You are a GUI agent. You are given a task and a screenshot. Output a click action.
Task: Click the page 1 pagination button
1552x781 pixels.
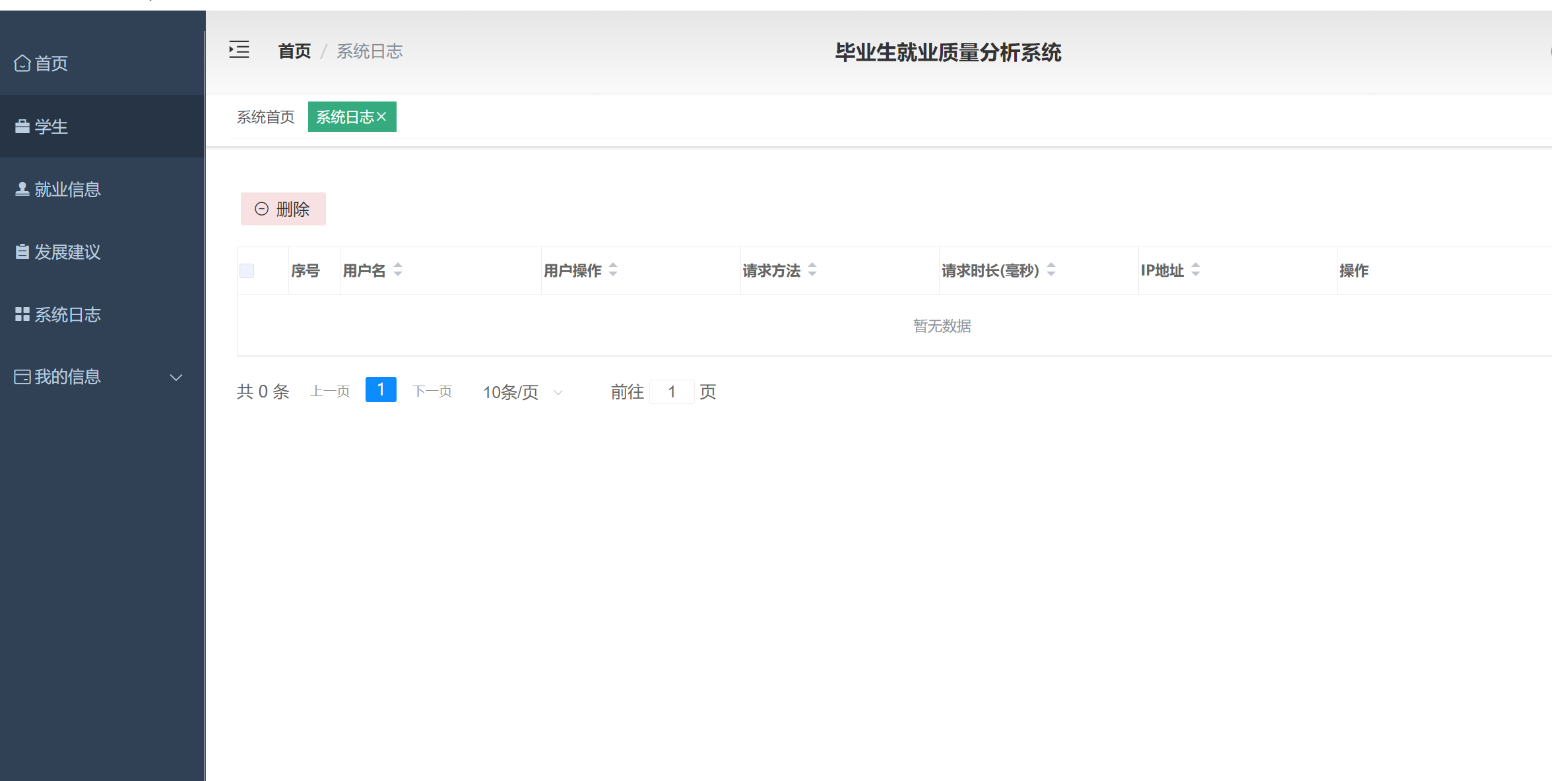[x=381, y=390]
